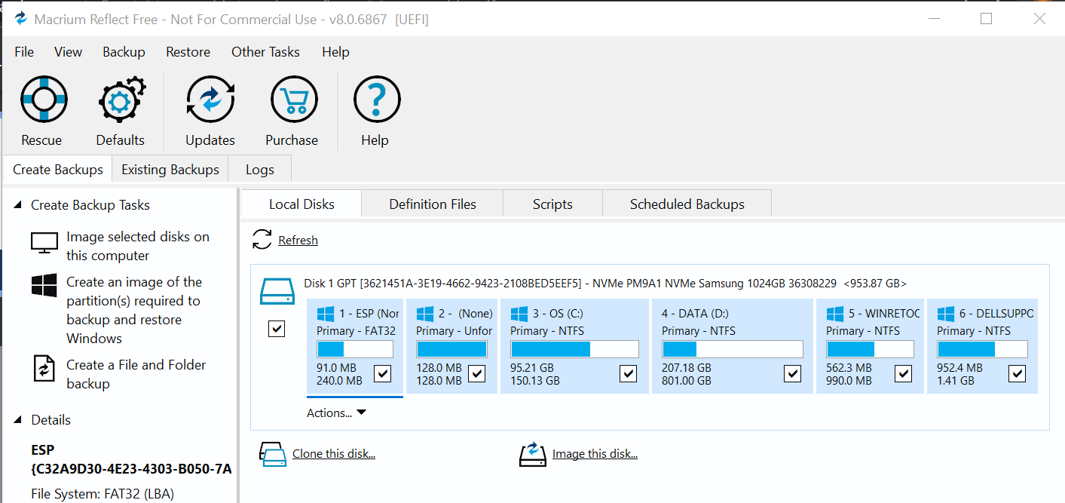Open the View menu
1065x503 pixels.
[x=68, y=52]
